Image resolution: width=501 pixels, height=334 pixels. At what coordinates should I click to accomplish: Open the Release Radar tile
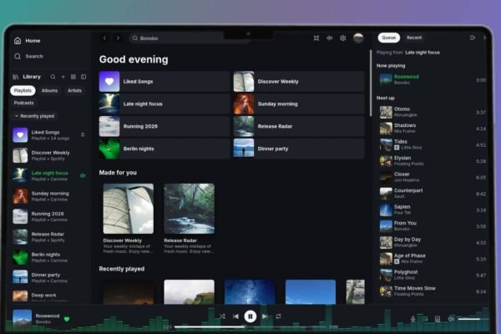click(299, 126)
